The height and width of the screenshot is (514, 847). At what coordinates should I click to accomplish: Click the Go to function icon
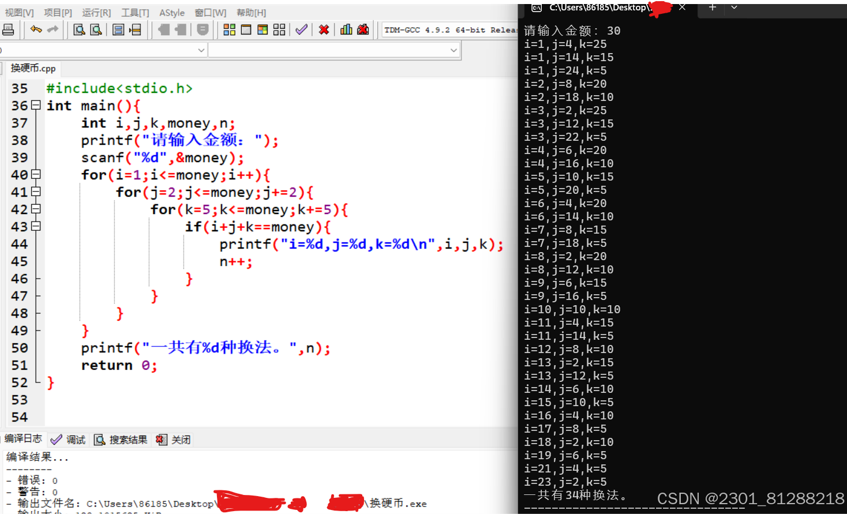118,29
